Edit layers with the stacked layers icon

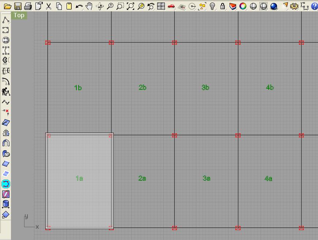(233, 6)
